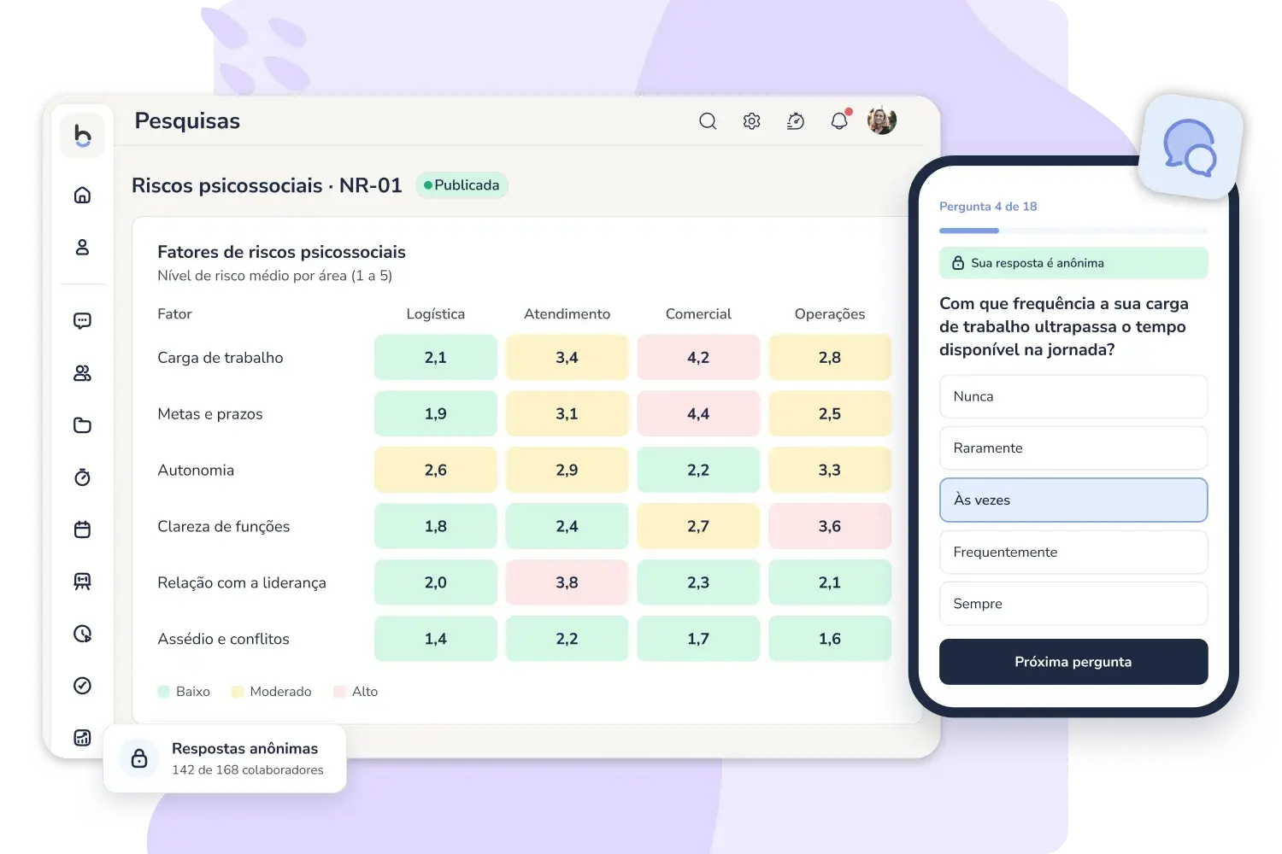Image resolution: width=1282 pixels, height=854 pixels.
Task: Open the chat message sidebar icon
Action: [83, 321]
